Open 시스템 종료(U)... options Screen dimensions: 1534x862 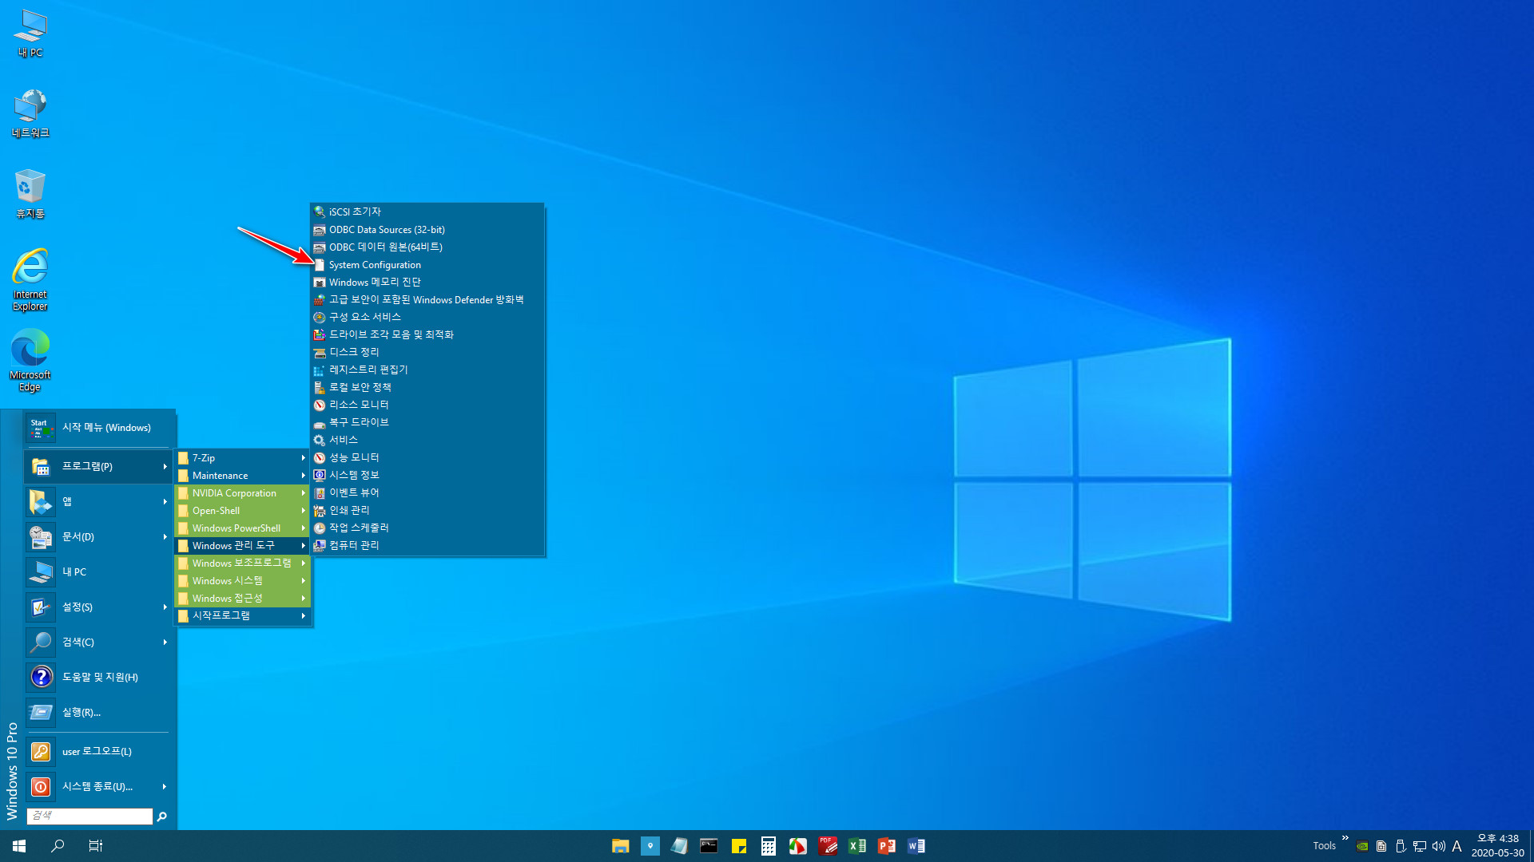[98, 787]
